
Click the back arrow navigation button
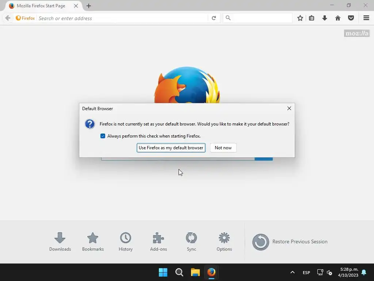pos(8,18)
